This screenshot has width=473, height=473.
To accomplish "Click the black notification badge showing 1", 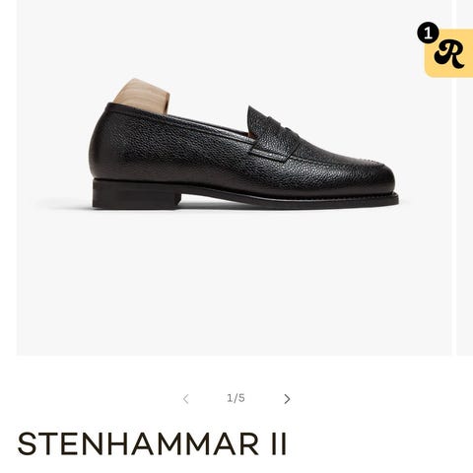I will 428,34.
